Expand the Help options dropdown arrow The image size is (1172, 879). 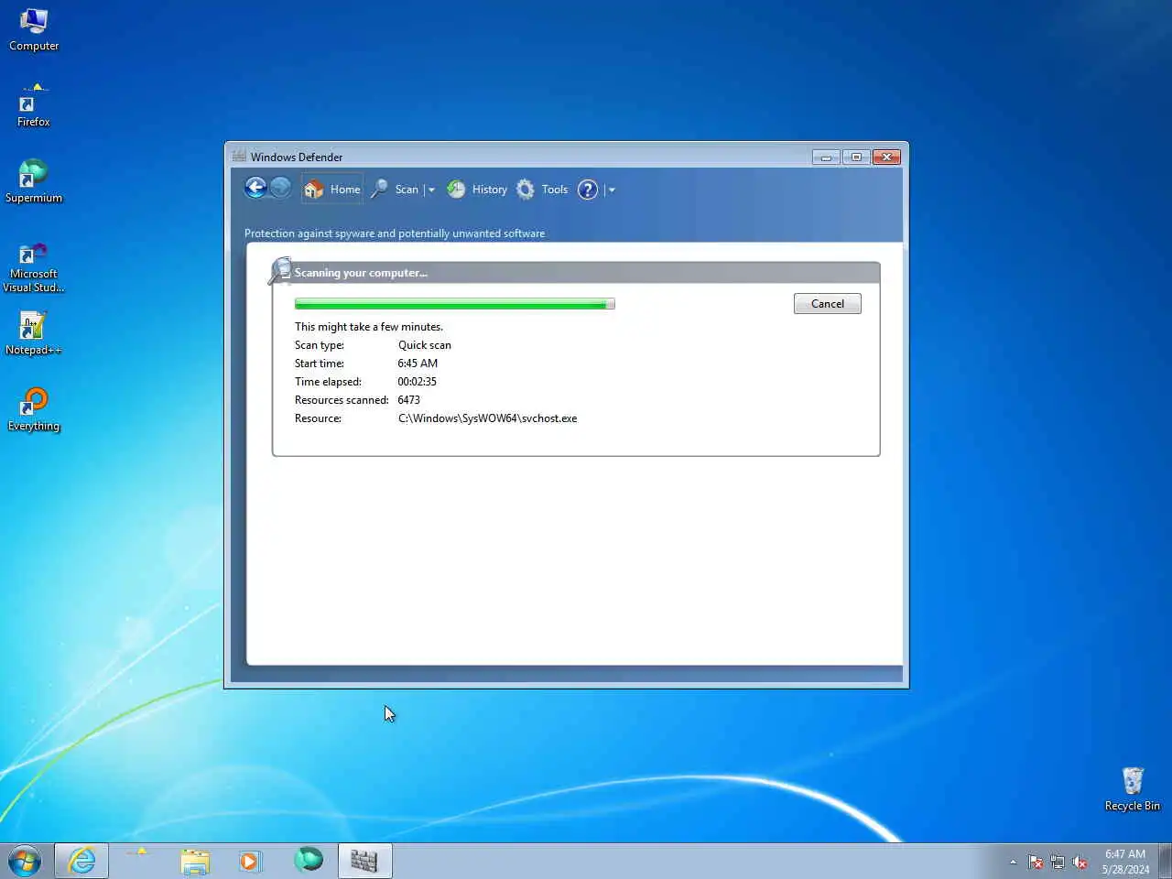point(612,190)
